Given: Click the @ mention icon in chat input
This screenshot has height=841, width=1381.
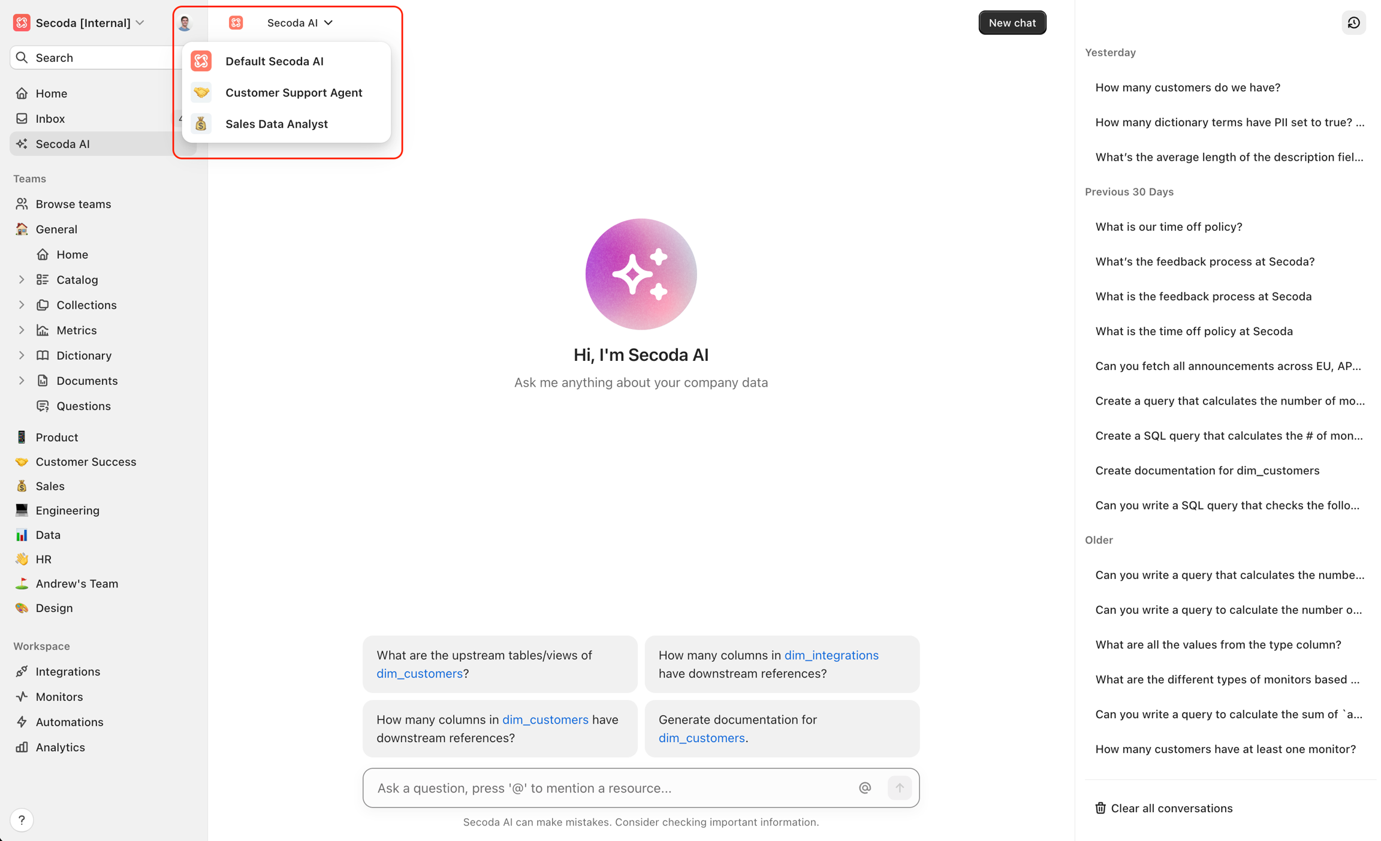Looking at the screenshot, I should (864, 788).
